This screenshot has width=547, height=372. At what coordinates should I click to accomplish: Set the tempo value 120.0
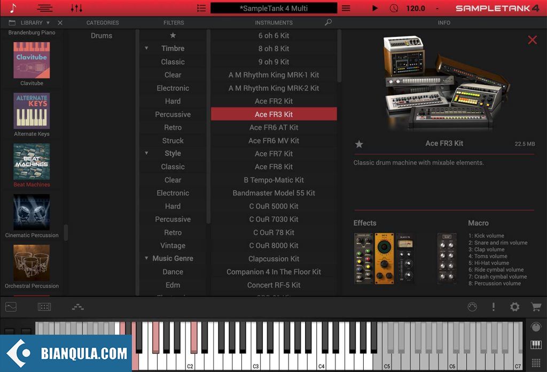[x=416, y=8]
